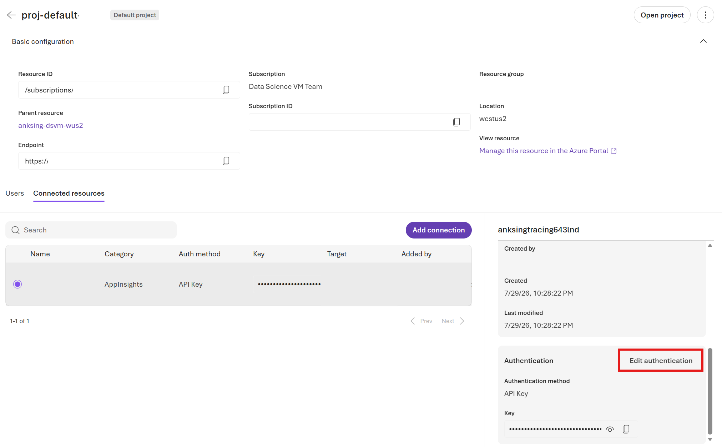
Task: Click the Added by column header
Action: click(x=416, y=254)
